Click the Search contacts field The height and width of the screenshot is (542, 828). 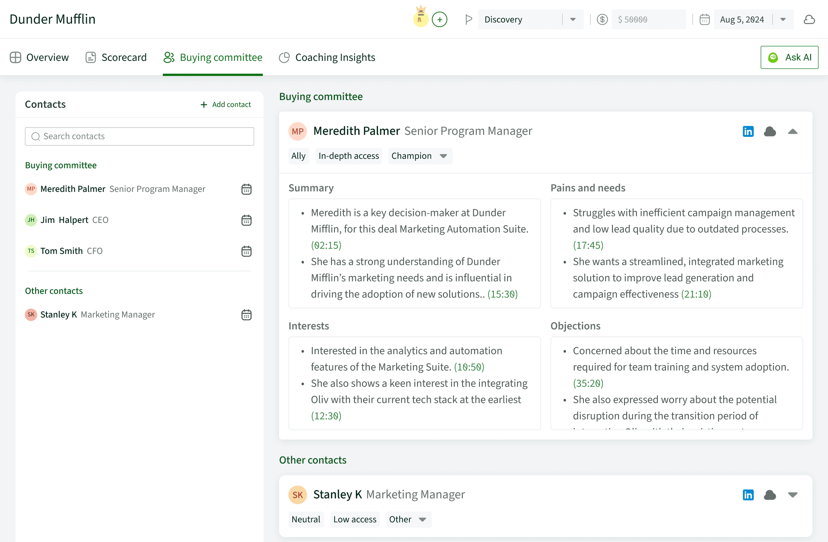[140, 136]
